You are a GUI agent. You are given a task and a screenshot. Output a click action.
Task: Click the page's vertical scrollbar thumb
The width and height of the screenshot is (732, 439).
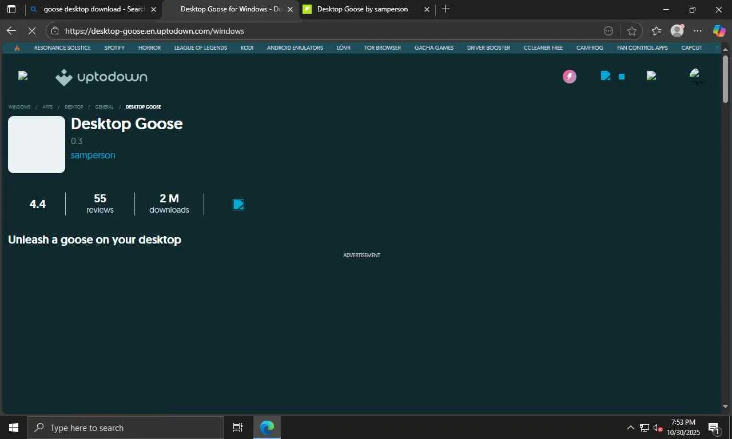point(725,79)
